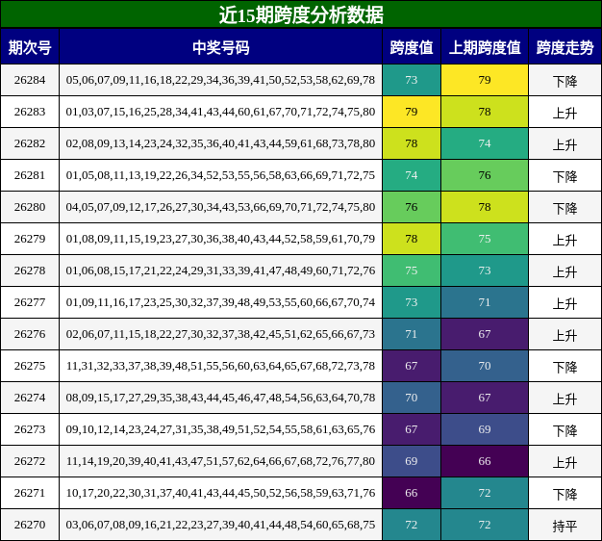
Task: Select winning numbers starting 04,05,07,09
Action: point(220,207)
